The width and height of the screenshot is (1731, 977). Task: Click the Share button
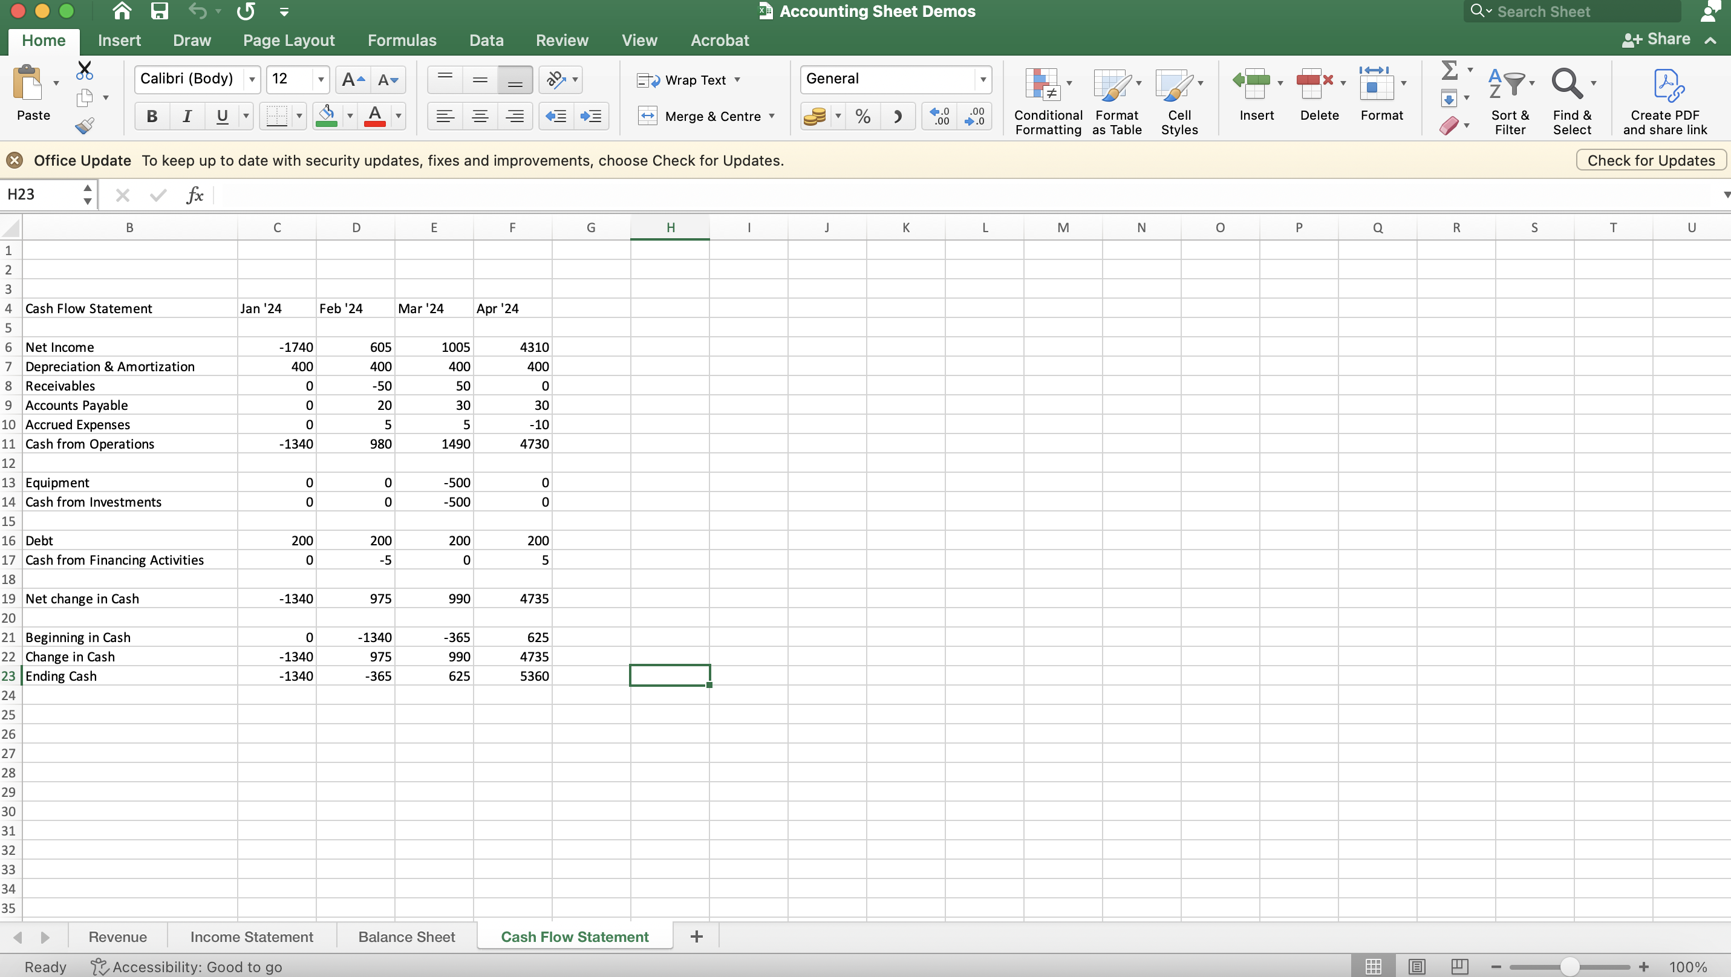click(1657, 40)
